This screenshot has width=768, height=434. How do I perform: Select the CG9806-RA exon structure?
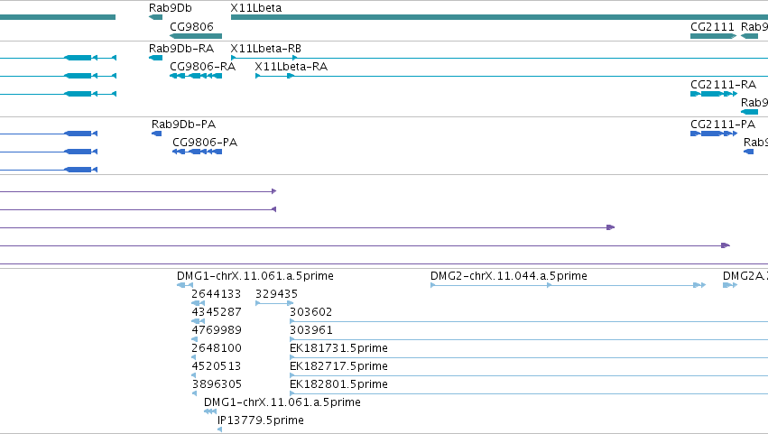(196, 76)
